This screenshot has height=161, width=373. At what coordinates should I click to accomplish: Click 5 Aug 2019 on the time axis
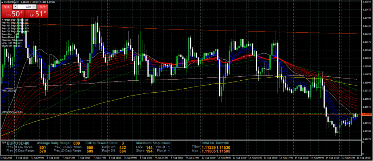coord(7,158)
